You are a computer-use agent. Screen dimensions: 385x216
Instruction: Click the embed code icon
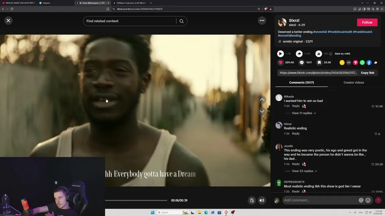[349, 63]
